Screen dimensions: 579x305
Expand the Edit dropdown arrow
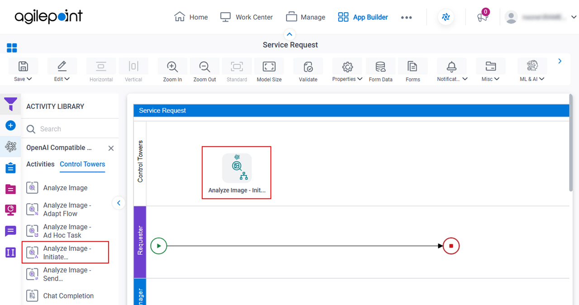67,79
